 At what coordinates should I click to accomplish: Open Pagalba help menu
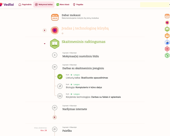78,5
